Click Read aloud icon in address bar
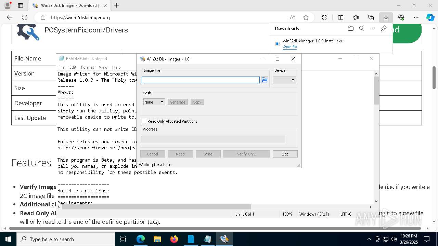The height and width of the screenshot is (246, 438). click(x=292, y=17)
